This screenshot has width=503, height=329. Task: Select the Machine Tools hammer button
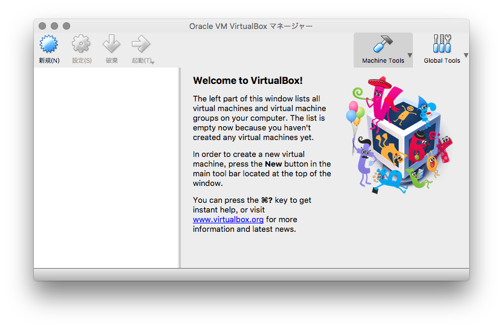(383, 50)
